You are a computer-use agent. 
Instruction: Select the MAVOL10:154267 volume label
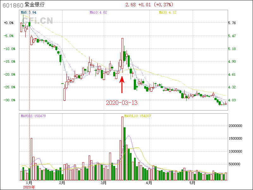pyautogui.click(x=138, y=116)
